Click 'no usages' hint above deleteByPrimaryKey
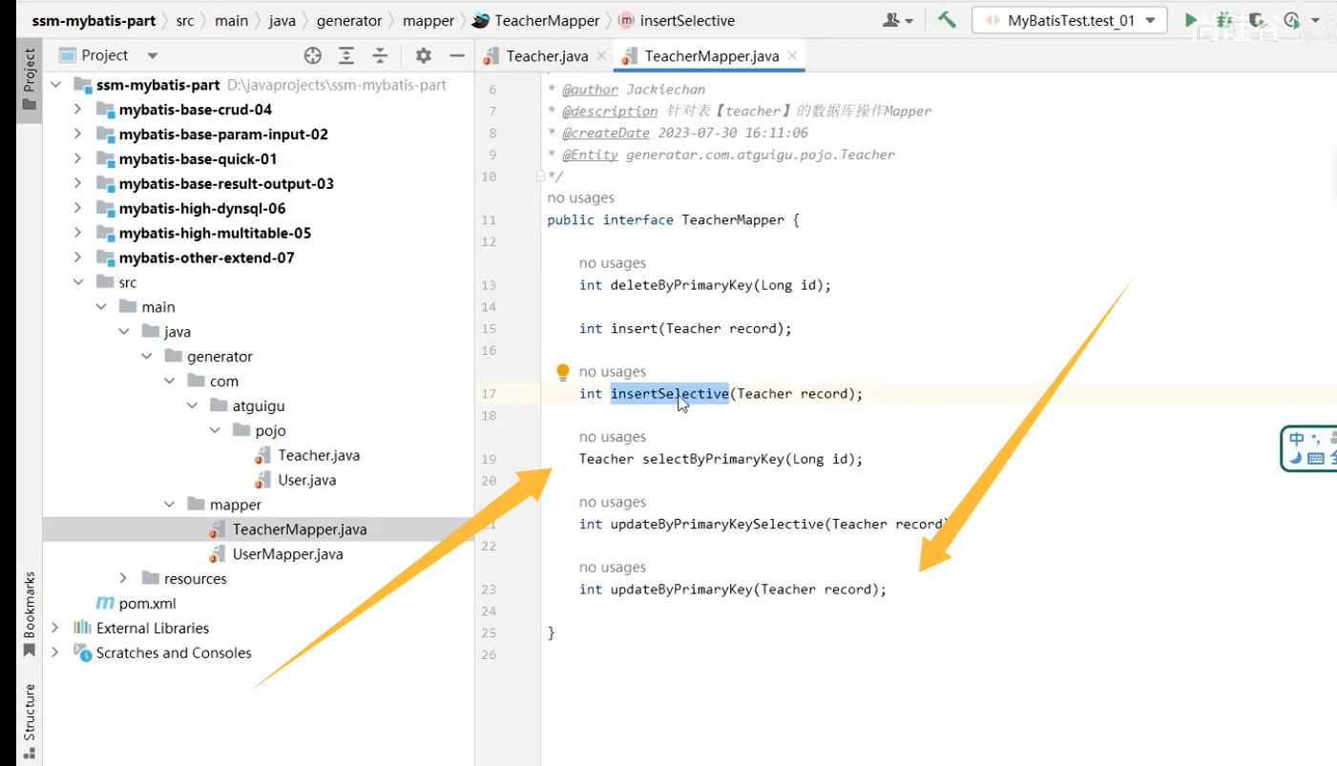This screenshot has height=766, width=1337. (x=612, y=263)
